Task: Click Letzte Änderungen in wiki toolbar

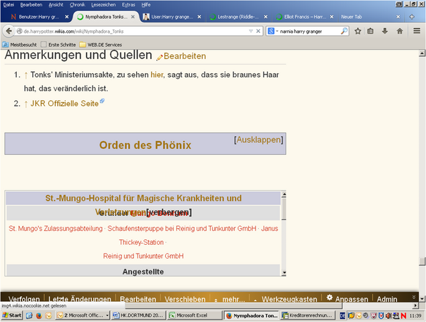Action: pos(80,299)
